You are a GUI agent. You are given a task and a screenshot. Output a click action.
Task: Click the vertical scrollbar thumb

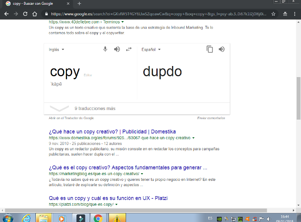[x=299, y=98]
